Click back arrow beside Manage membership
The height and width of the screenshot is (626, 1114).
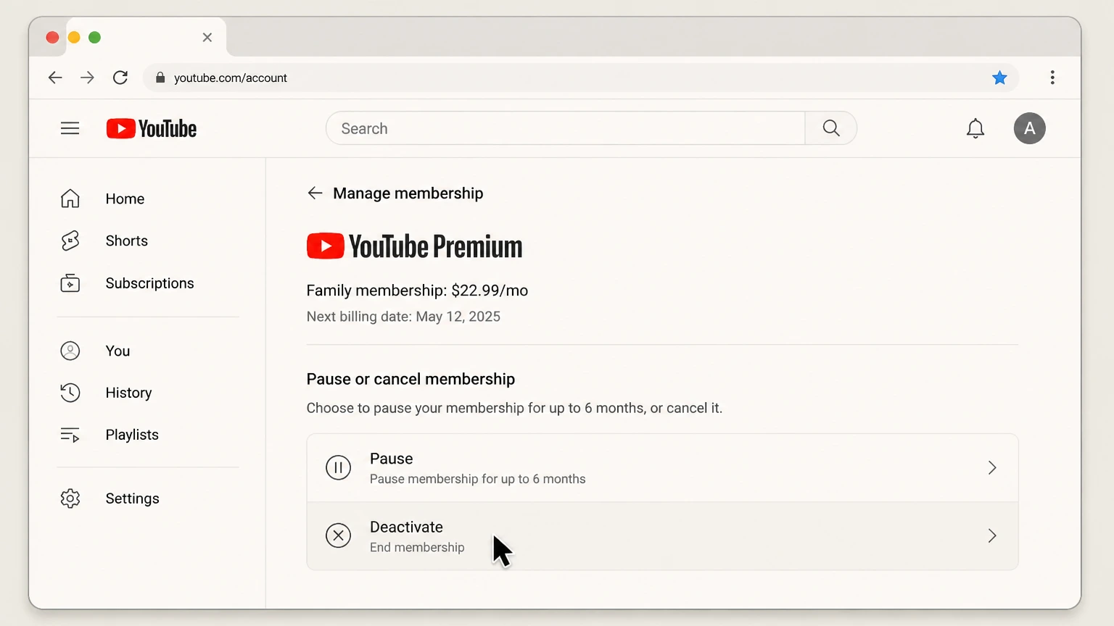[315, 193]
